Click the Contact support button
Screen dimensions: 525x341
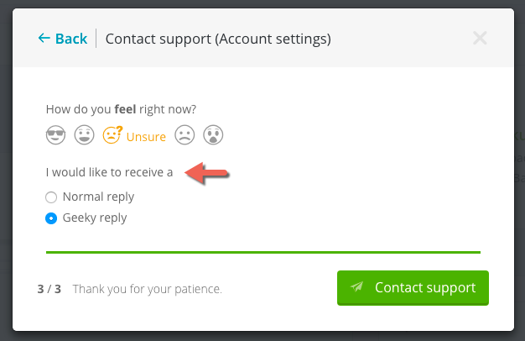pyautogui.click(x=413, y=287)
